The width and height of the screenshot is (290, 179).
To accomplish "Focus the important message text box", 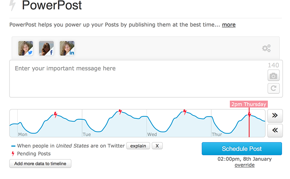I will click(138, 78).
